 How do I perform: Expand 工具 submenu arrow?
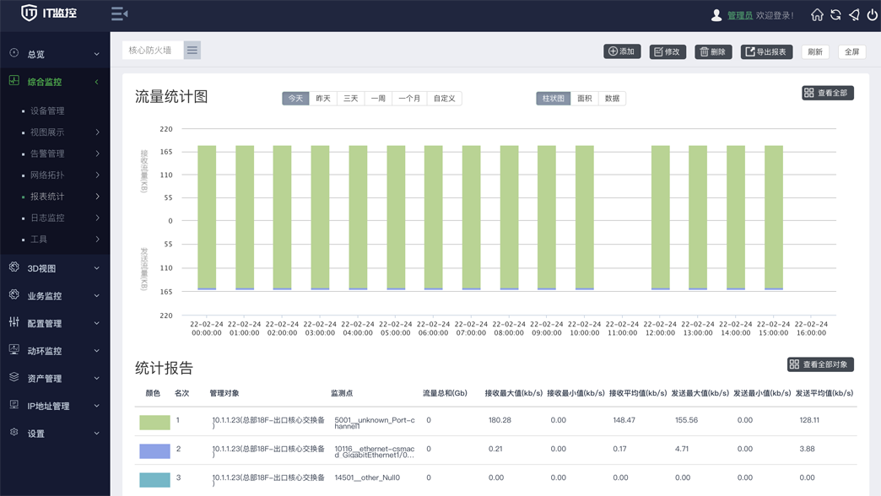coord(98,239)
